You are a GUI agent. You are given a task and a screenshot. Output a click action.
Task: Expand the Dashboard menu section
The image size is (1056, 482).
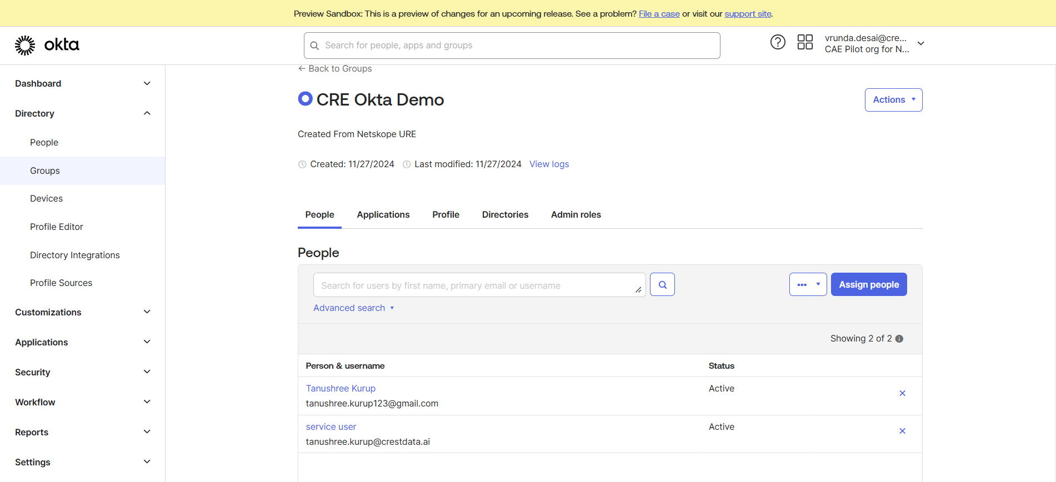tap(83, 83)
